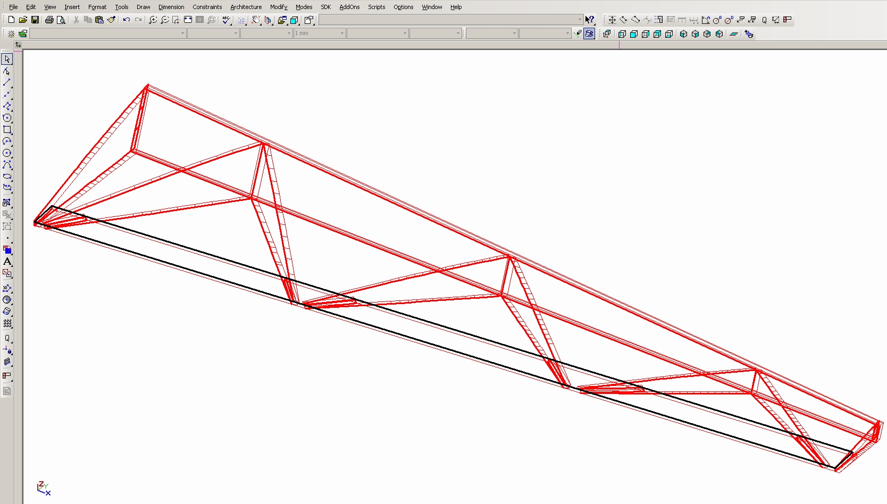Pick the Rectangle drawing tool
887x504 pixels.
[7, 130]
